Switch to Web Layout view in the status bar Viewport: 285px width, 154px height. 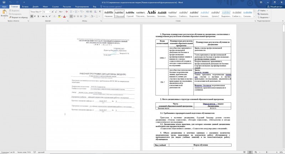tap(256, 152)
